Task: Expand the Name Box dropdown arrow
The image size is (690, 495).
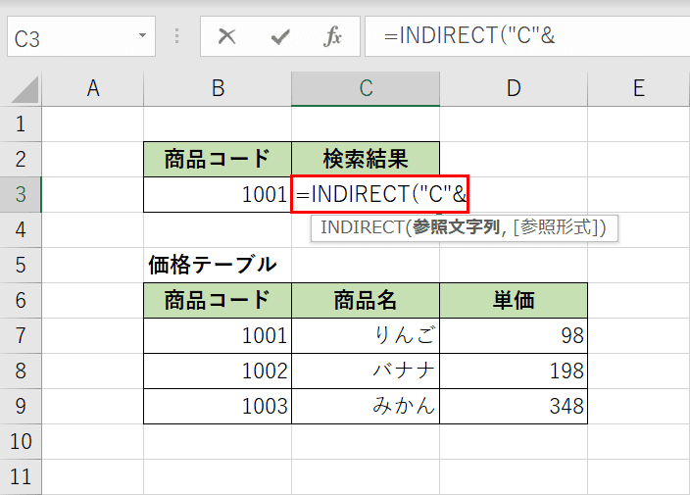Action: click(142, 35)
